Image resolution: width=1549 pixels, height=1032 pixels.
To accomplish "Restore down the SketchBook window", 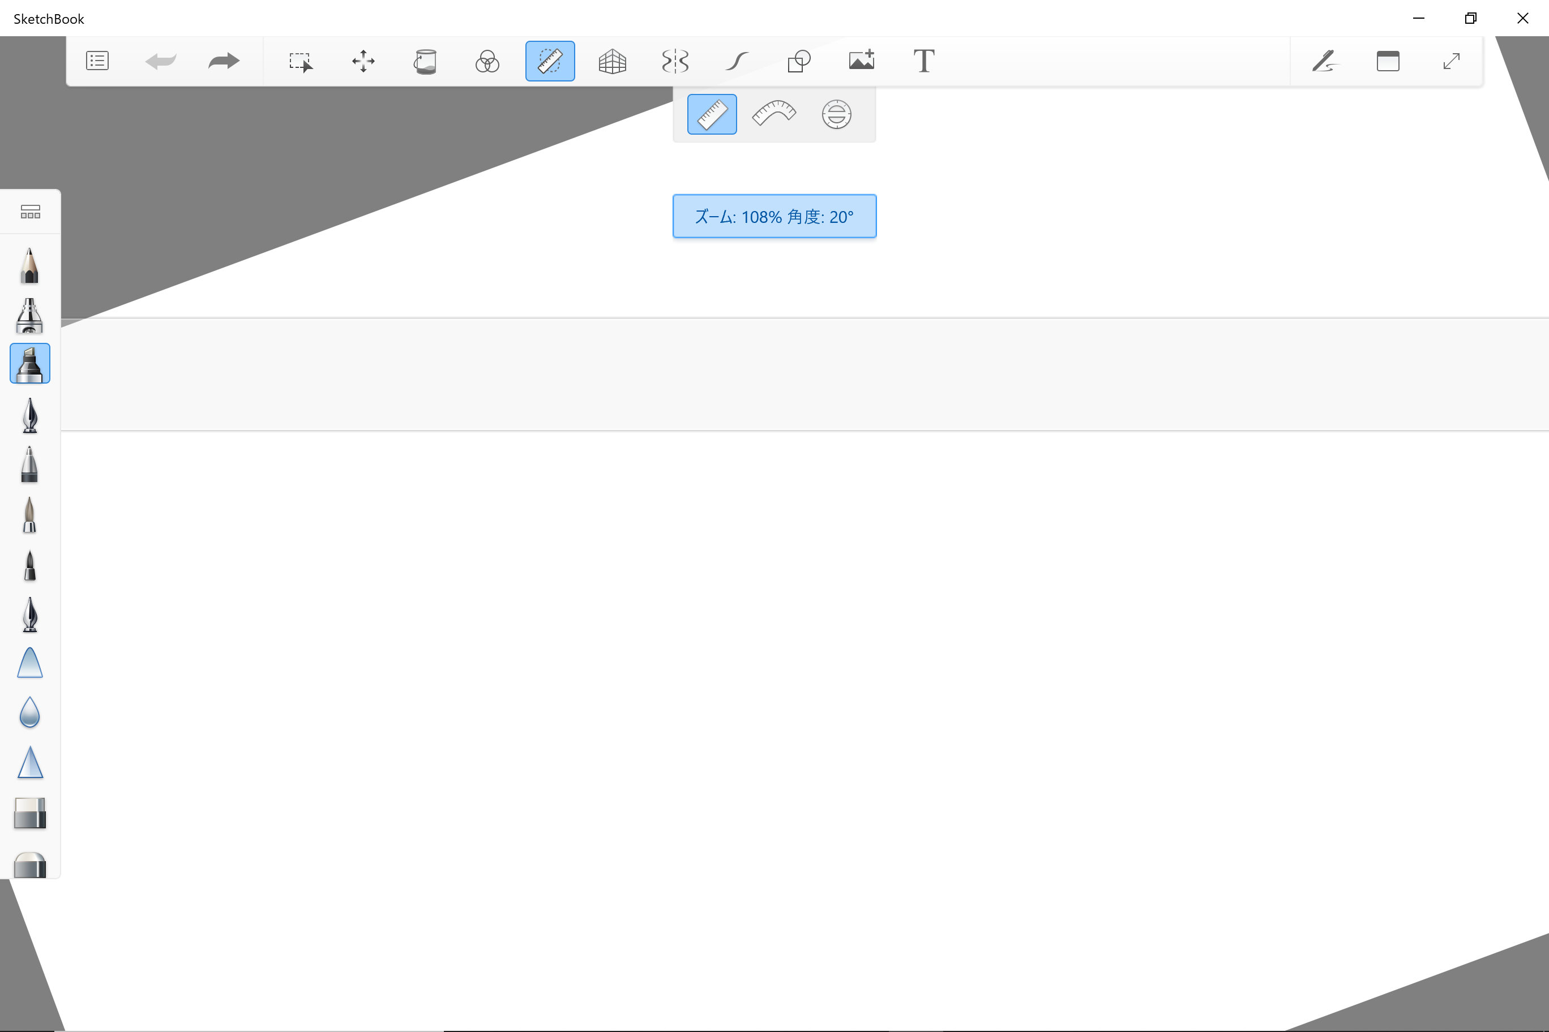I will click(x=1471, y=19).
